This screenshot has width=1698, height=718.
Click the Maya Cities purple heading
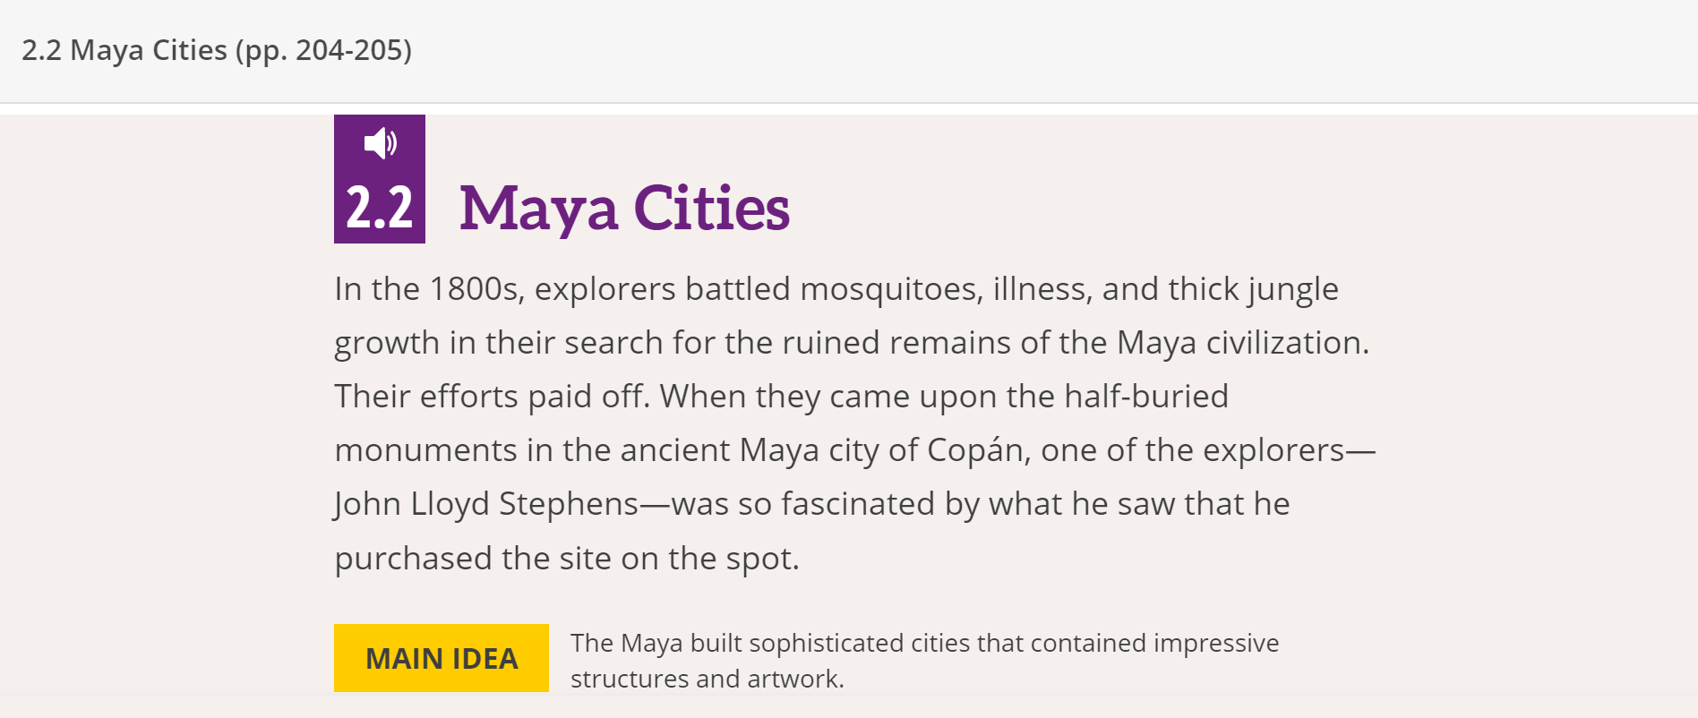[x=624, y=208]
